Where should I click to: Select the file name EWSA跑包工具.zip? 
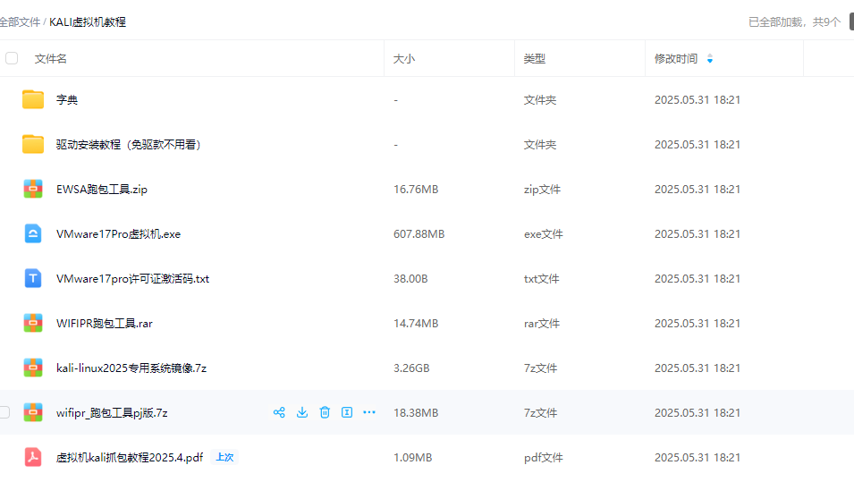[102, 189]
